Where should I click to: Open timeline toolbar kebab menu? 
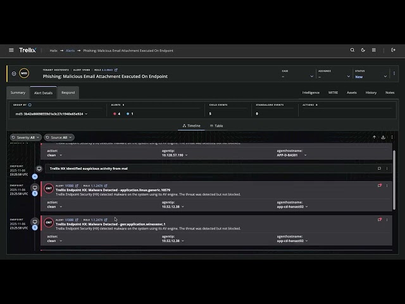coord(392,137)
